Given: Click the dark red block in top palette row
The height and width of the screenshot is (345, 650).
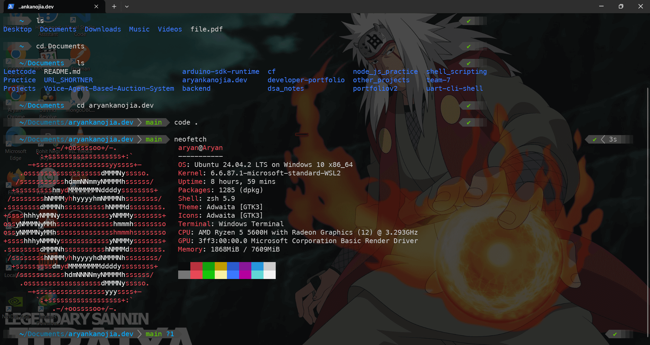Looking at the screenshot, I should [x=196, y=266].
